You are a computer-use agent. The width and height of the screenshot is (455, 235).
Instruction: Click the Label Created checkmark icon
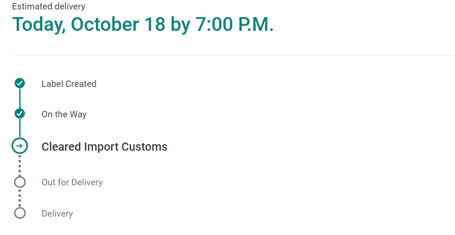[x=20, y=83]
